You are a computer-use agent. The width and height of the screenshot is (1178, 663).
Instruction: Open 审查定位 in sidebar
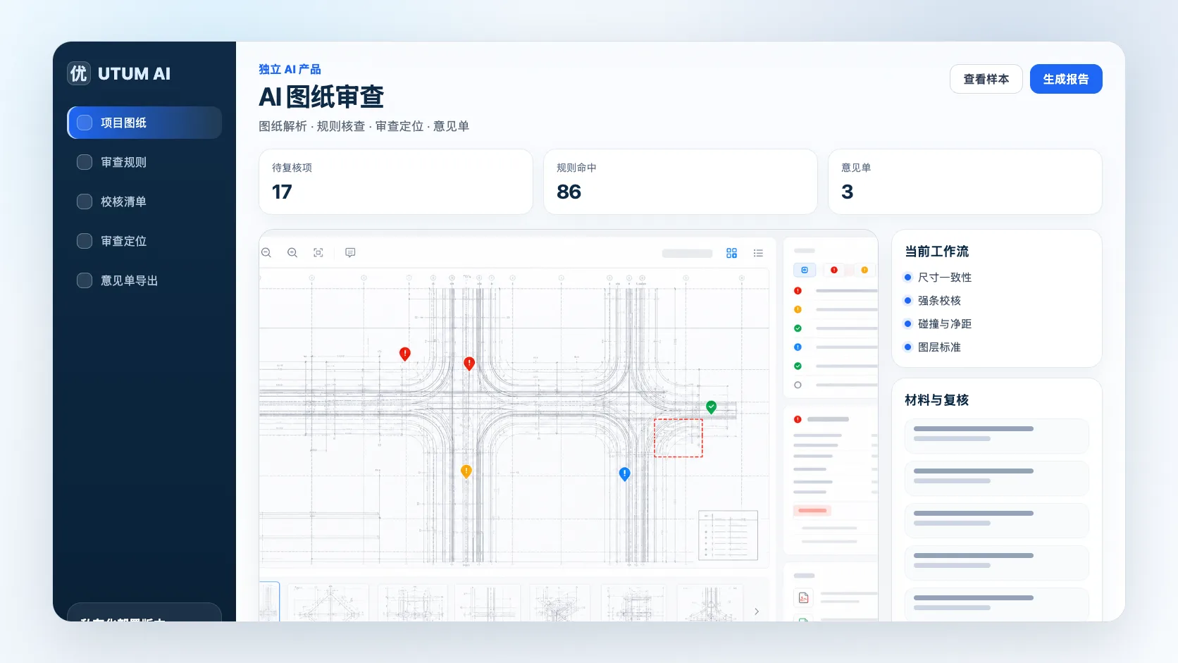[144, 241]
